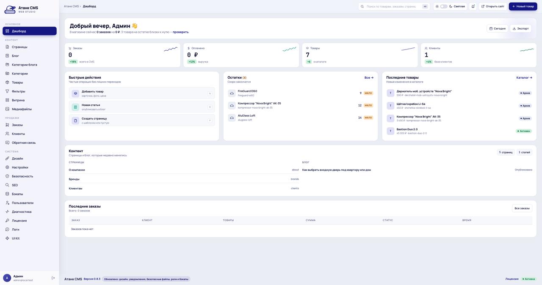
Task: Click the Страницы icon in the sidebar
Action: 7,47
